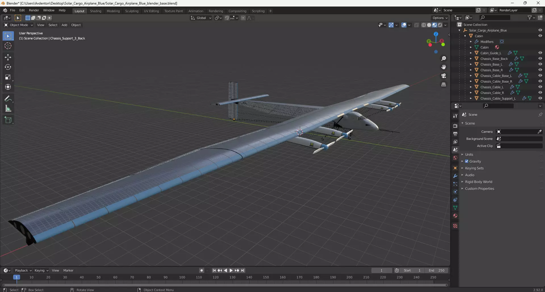Play animation forward
545x292 pixels.
click(231, 270)
